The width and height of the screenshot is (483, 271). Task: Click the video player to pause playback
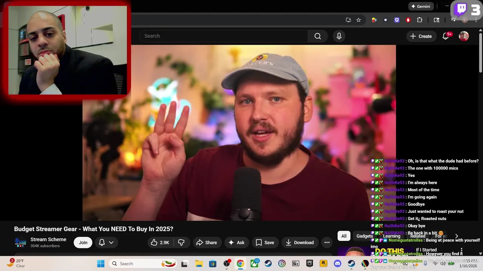(x=239, y=133)
